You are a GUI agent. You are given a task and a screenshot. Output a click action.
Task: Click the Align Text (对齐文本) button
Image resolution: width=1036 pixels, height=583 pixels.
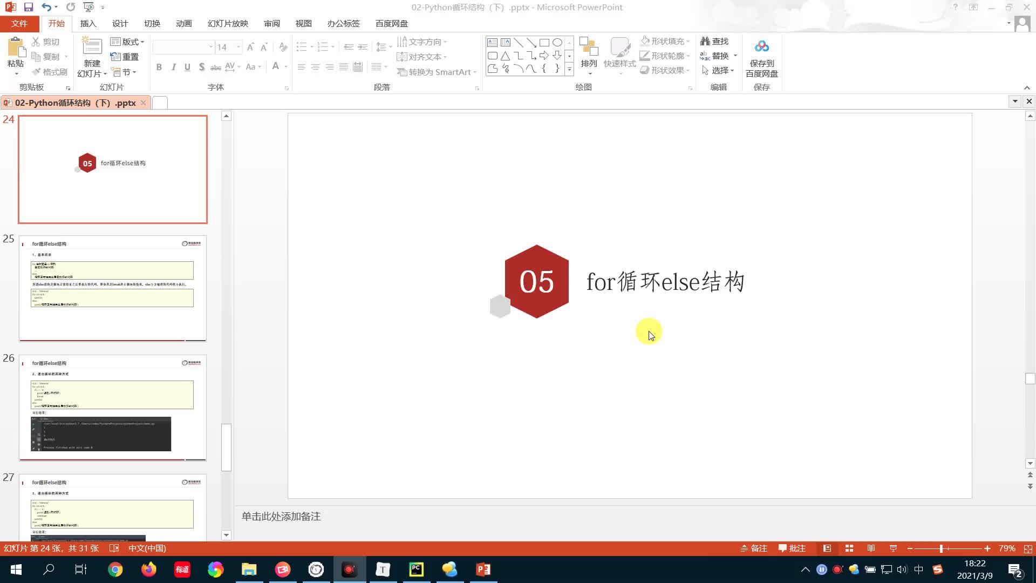click(422, 57)
